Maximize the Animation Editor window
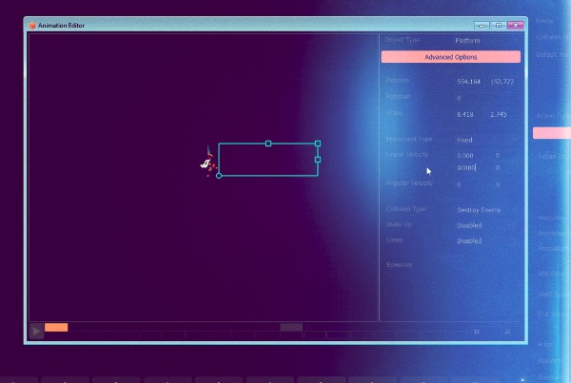The image size is (571, 383). click(500, 25)
